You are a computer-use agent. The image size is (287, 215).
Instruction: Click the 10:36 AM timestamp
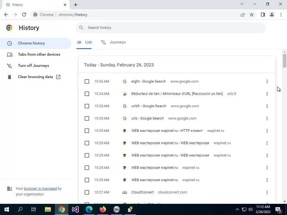101,81
